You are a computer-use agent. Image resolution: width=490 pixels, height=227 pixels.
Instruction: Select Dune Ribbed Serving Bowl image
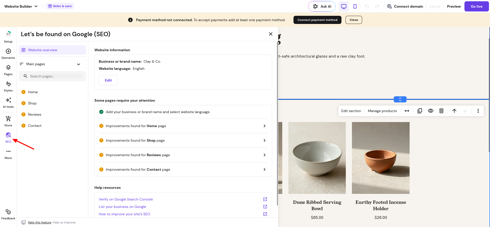317,158
